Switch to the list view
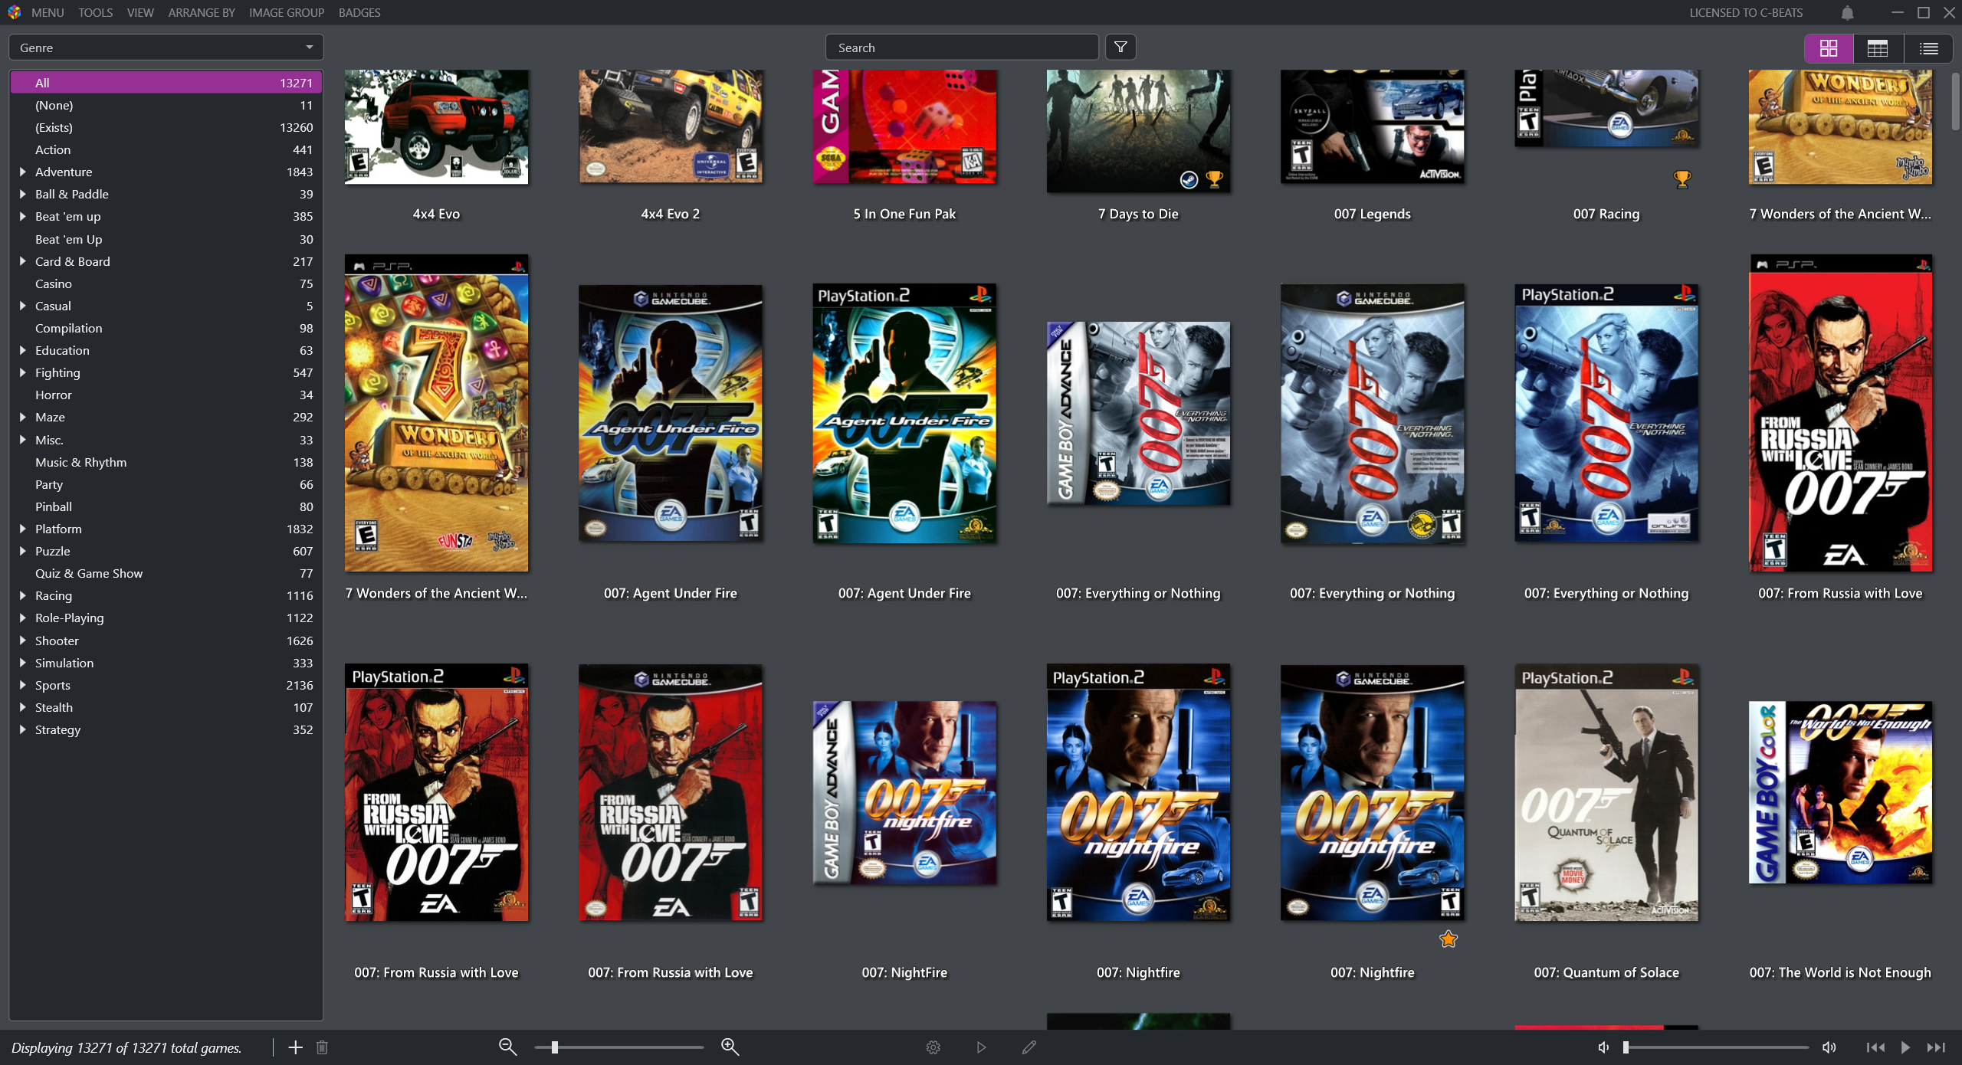 click(x=1928, y=48)
